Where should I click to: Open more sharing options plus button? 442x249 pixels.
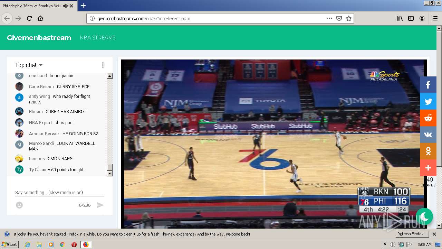tap(428, 168)
